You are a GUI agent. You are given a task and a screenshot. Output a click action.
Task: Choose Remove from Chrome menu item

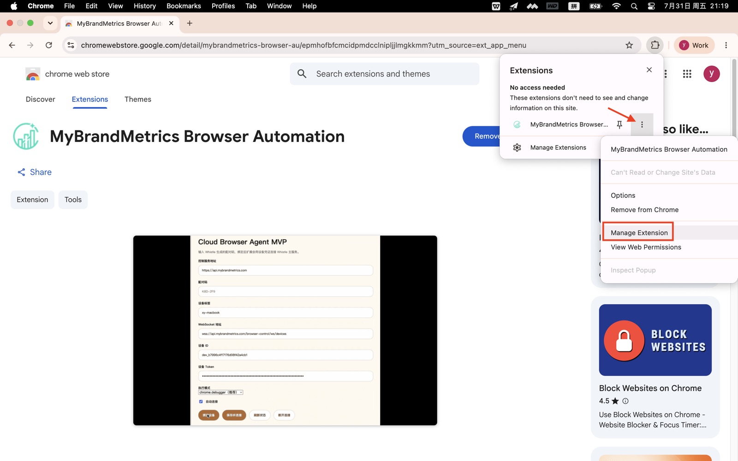tap(669, 210)
